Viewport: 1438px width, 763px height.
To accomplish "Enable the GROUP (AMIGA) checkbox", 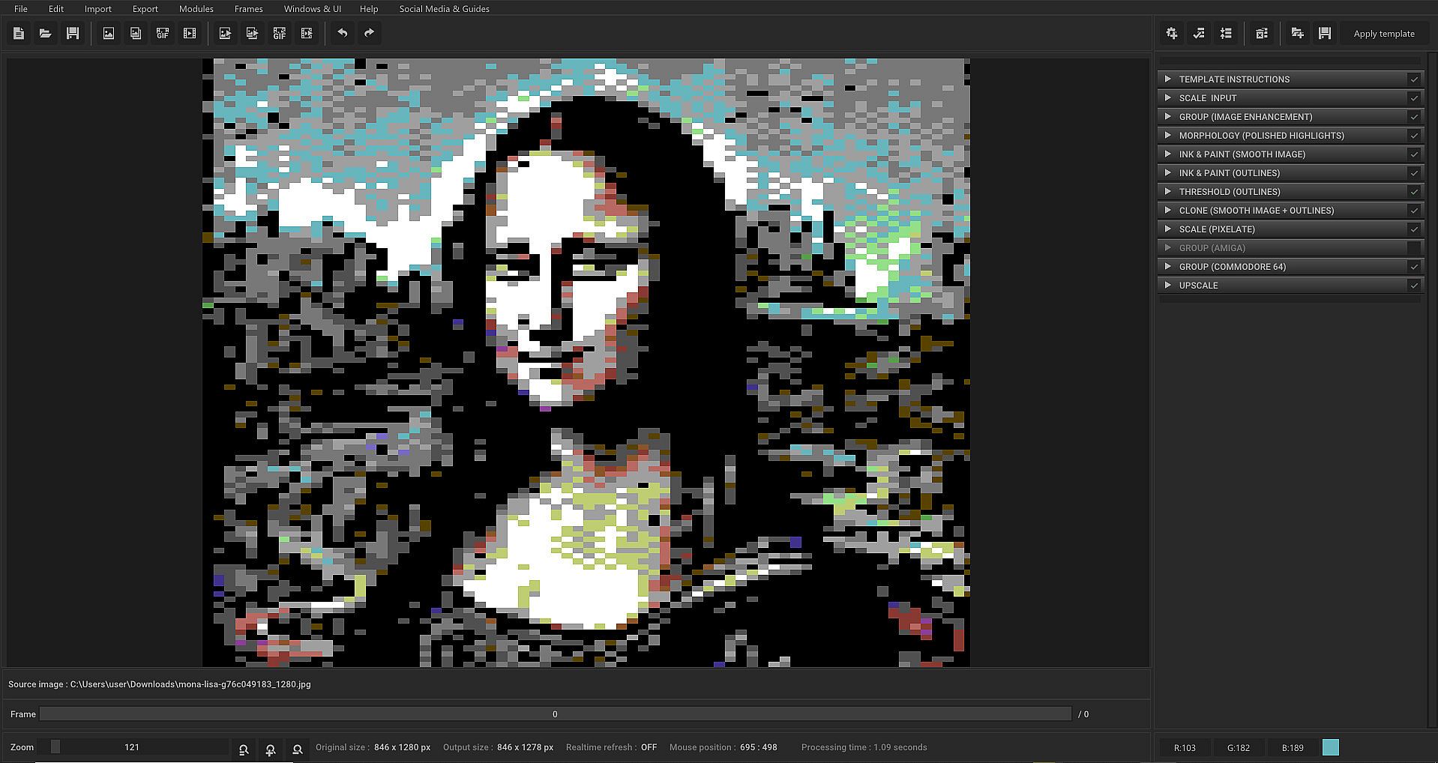I will [1414, 248].
